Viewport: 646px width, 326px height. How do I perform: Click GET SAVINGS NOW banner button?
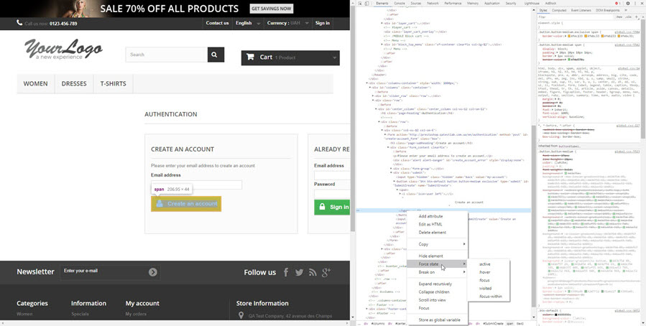click(x=271, y=8)
